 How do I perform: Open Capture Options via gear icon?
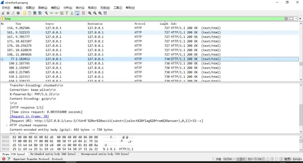(x=18, y=13)
